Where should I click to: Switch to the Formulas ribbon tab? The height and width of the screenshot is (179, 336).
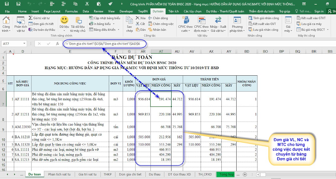[x=71, y=11]
